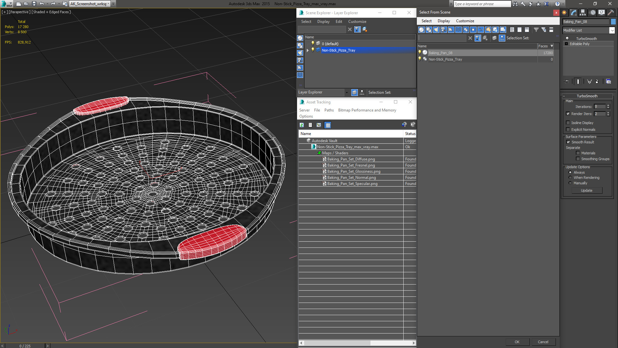Click Select Invert icon in Select From Scene
This screenshot has height=348, width=618.
pyautogui.click(x=527, y=30)
